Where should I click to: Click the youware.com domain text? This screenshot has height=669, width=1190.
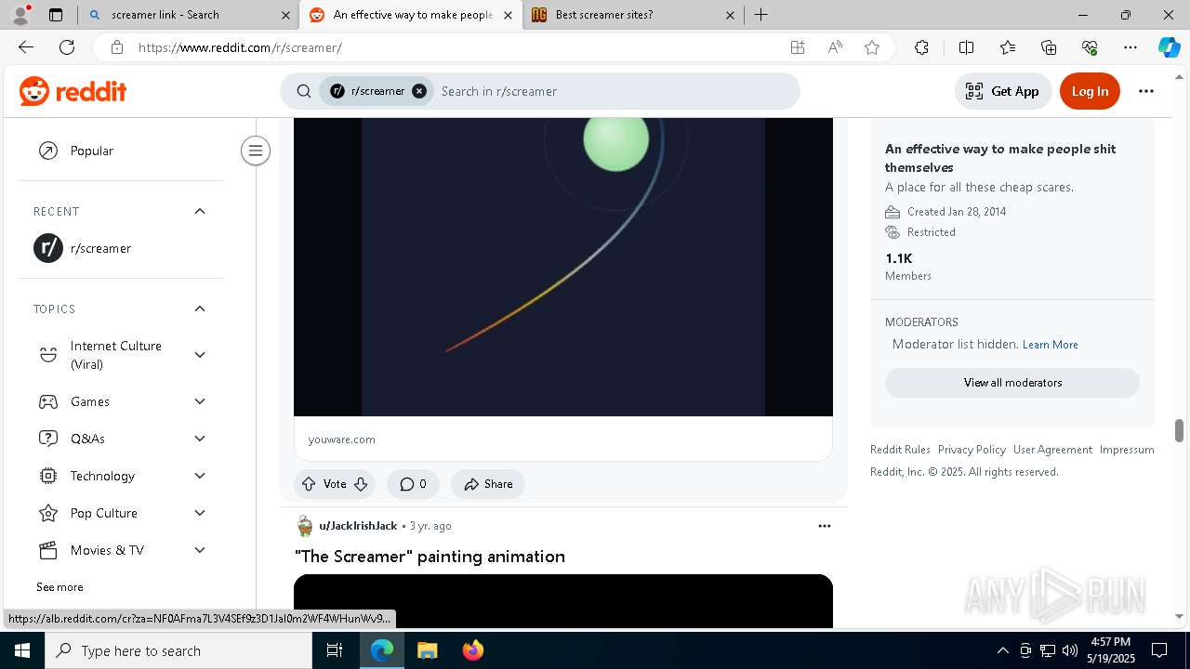(x=341, y=439)
